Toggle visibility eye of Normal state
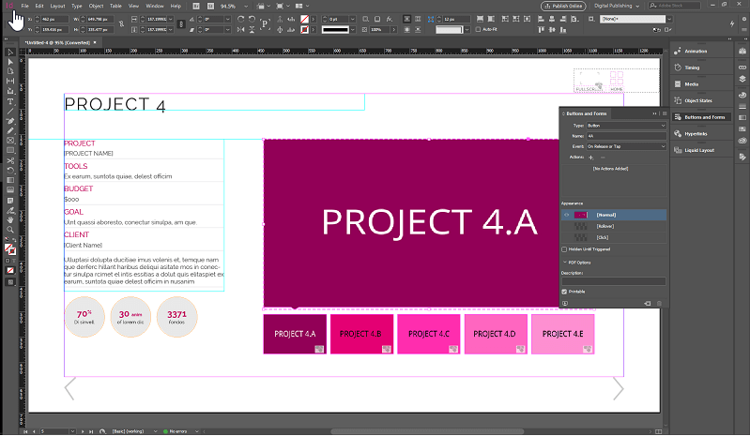 pos(566,215)
